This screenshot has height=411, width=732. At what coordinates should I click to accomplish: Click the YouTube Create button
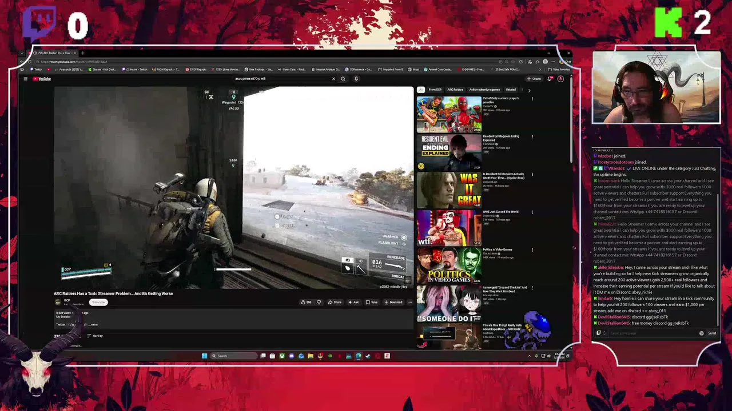(534, 79)
